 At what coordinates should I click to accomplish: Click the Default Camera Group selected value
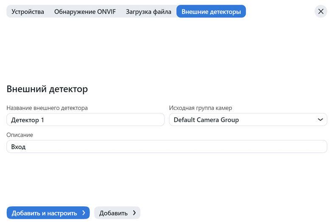[206, 120]
